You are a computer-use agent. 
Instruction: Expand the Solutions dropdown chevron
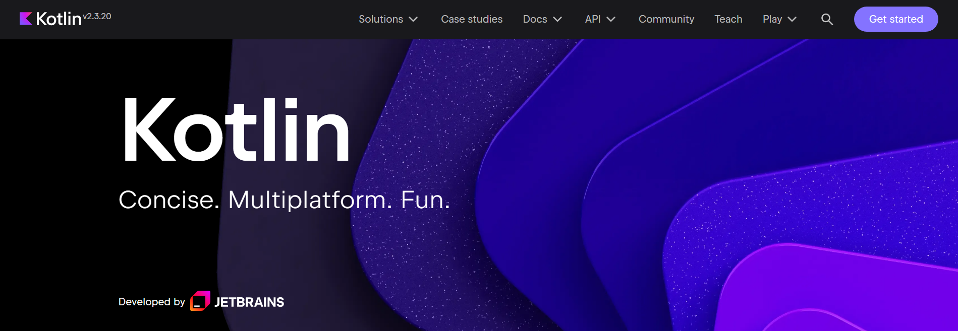[x=413, y=19]
